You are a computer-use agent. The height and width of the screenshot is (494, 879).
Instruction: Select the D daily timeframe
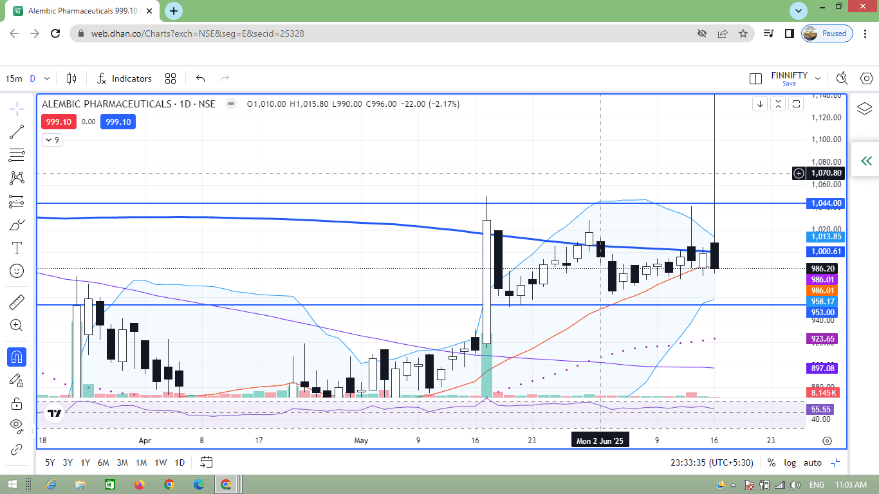(33, 78)
